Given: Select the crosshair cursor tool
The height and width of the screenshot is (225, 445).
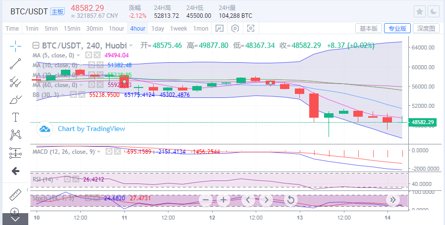Looking at the screenshot, I should (15, 46).
